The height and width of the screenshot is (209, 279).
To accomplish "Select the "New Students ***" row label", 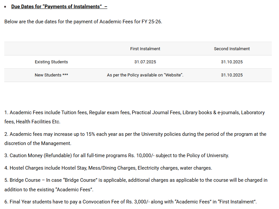I will click(51, 75).
